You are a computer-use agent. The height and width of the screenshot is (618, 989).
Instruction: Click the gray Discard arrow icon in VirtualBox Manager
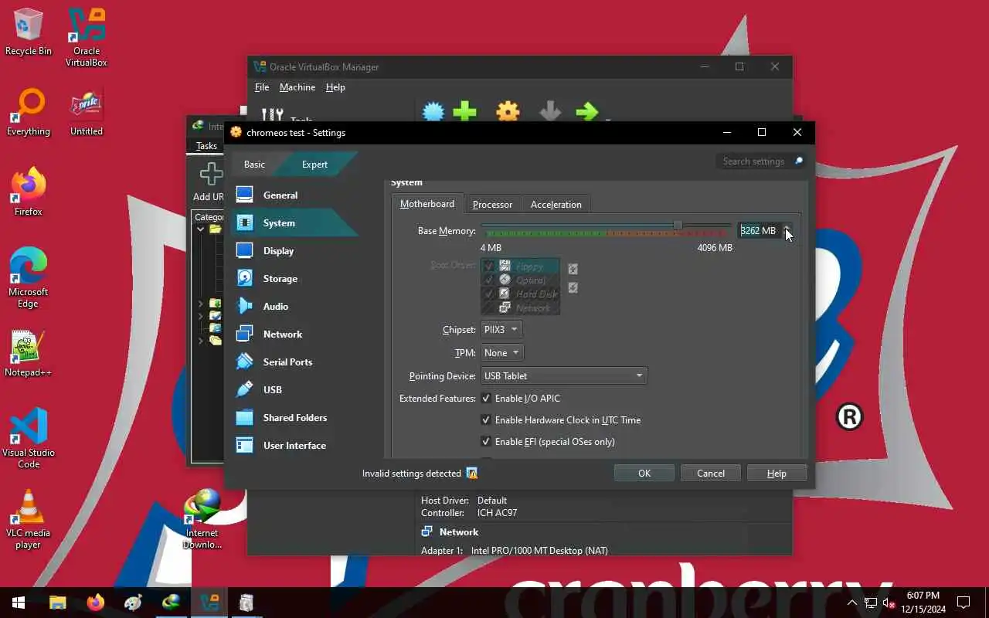[550, 113]
